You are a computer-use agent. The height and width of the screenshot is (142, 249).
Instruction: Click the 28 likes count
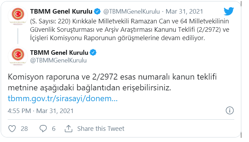click(x=24, y=128)
